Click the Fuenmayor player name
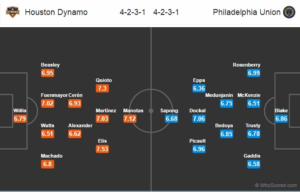This screenshot has width=300, height=192. 54,95
